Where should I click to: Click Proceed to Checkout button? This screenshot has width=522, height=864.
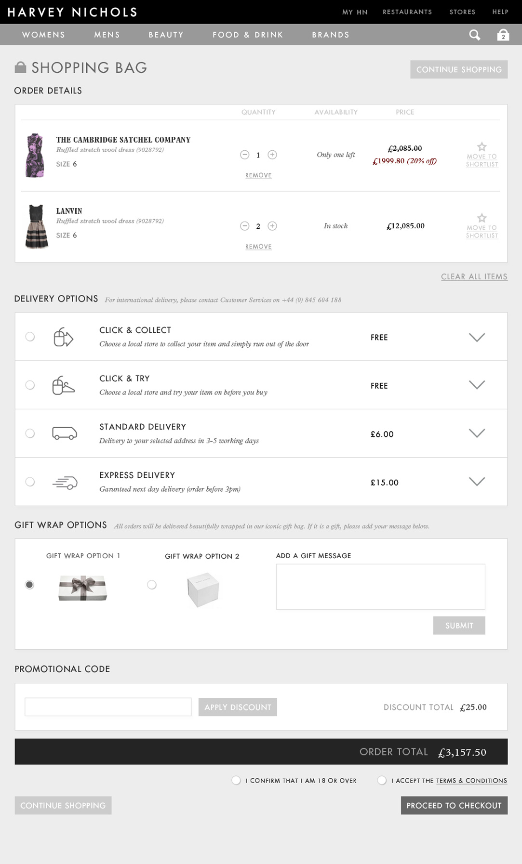click(454, 805)
